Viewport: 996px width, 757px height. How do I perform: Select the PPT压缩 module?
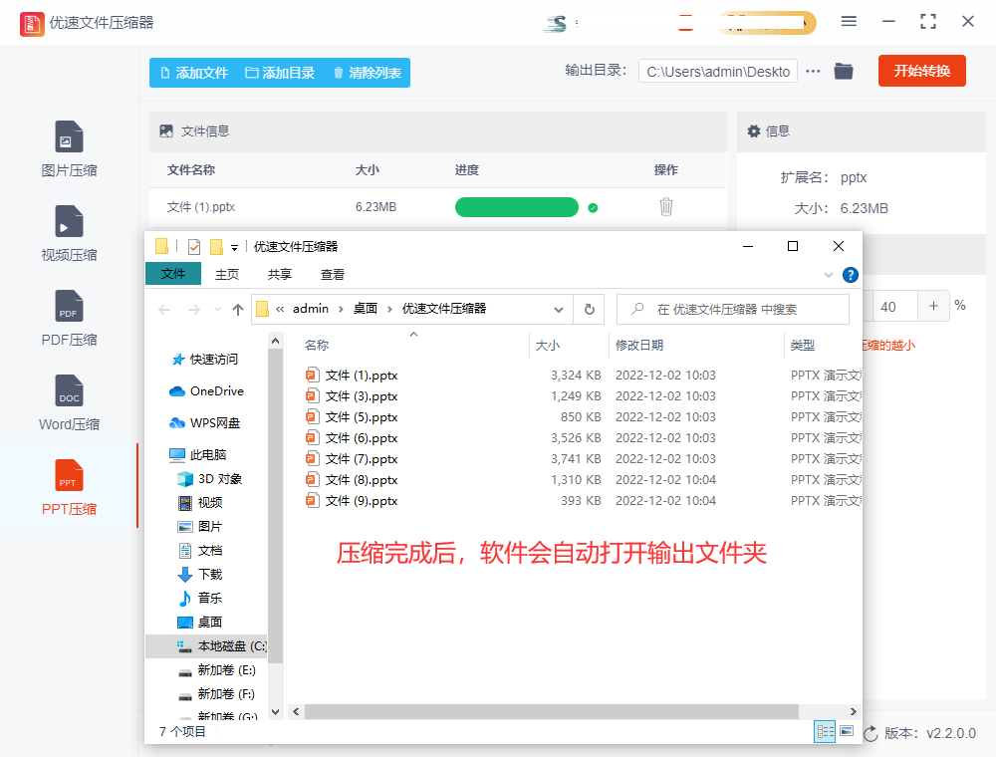pyautogui.click(x=69, y=487)
